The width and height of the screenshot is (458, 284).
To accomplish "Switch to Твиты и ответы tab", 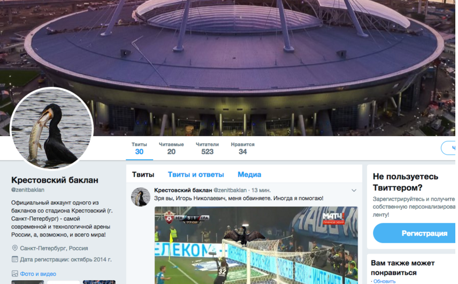I will [196, 175].
